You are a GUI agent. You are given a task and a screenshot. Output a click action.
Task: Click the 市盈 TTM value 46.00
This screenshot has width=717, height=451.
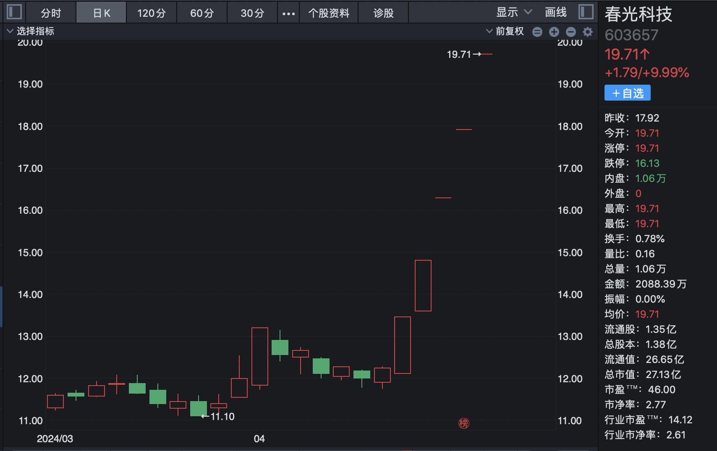662,390
